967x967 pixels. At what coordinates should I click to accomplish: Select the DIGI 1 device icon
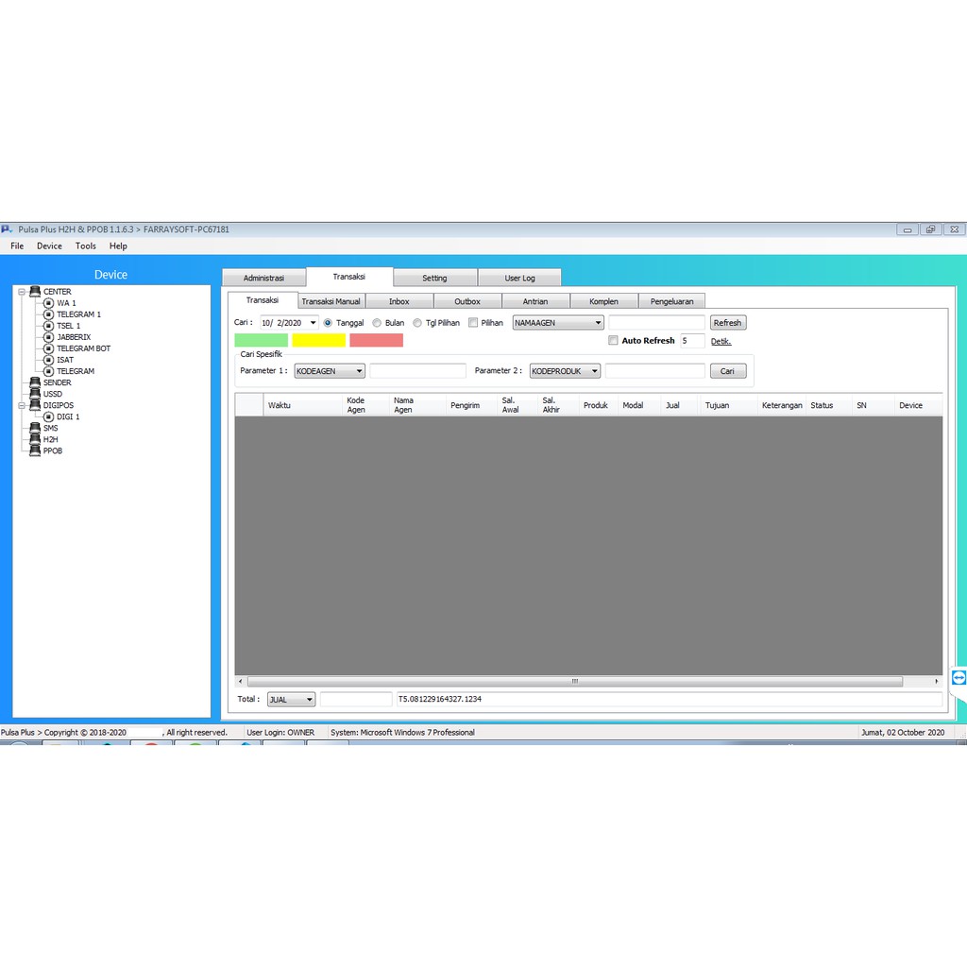pos(49,416)
